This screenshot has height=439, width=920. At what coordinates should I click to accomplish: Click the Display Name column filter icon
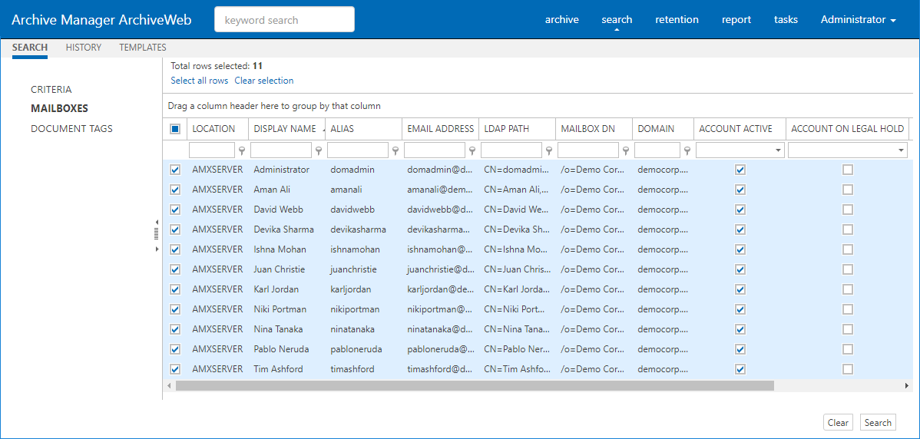(319, 151)
